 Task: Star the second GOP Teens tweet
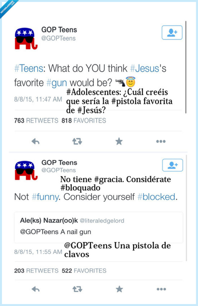119,289
